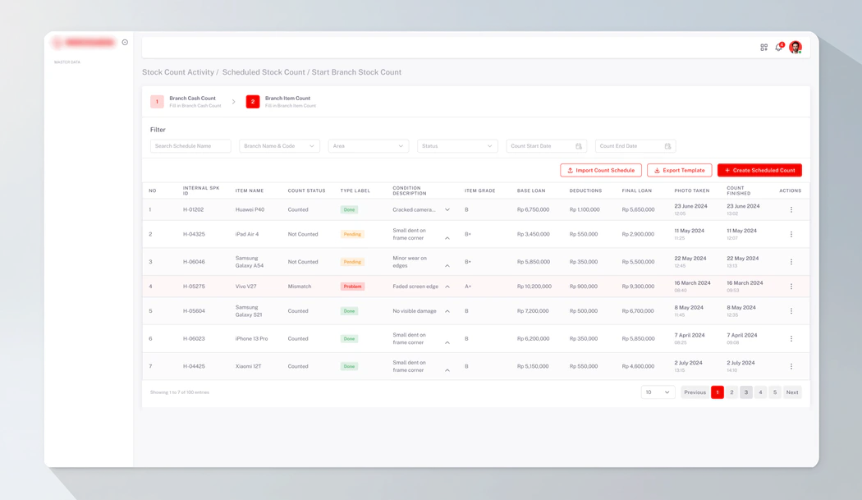
Task: Open actions menu for iPhone 13 Pro row
Action: (x=791, y=339)
